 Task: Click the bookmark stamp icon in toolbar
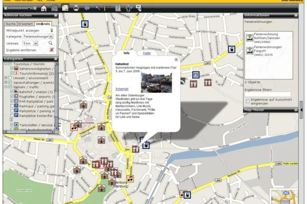click(x=118, y=8)
